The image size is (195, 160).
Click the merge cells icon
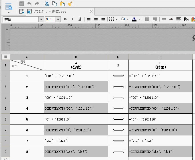[x=147, y=19]
